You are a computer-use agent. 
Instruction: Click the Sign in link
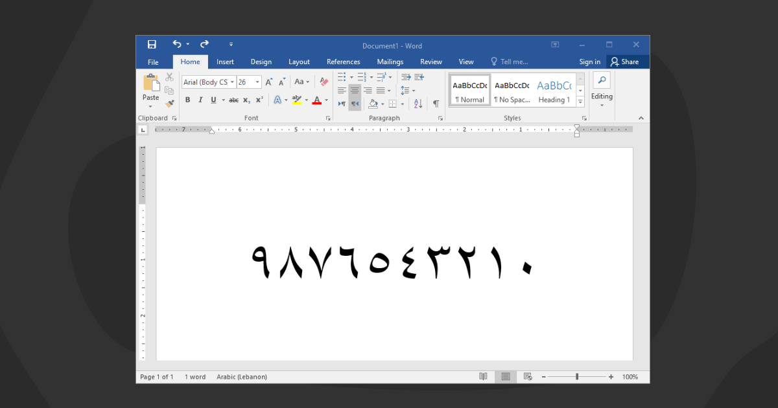590,62
